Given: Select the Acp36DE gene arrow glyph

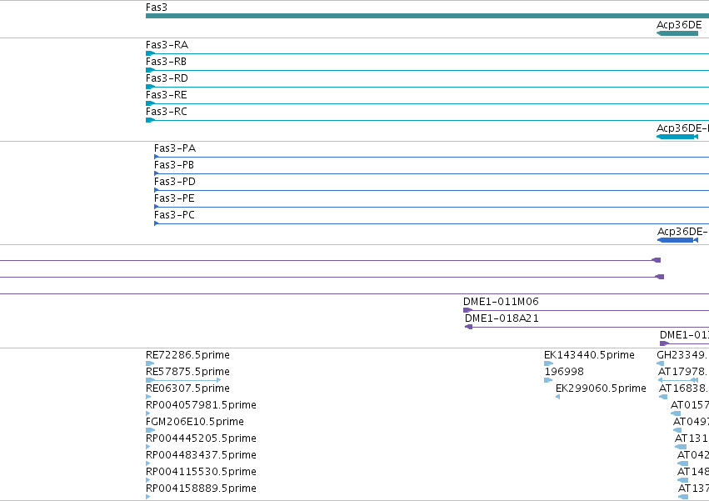Looking at the screenshot, I should point(677,33).
